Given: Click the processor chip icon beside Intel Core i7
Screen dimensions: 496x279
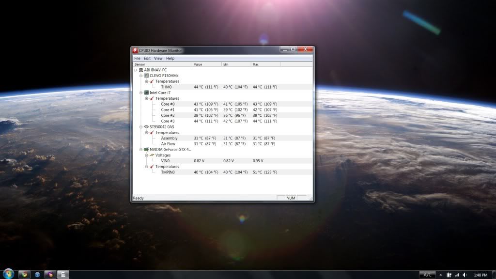Looking at the screenshot, I should point(146,93).
